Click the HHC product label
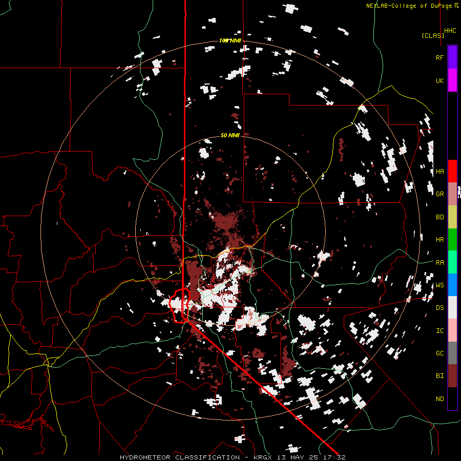 [450, 31]
